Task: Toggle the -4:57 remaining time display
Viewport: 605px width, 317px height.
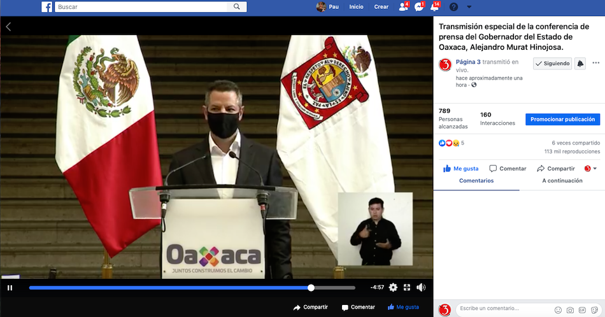Action: [x=377, y=287]
